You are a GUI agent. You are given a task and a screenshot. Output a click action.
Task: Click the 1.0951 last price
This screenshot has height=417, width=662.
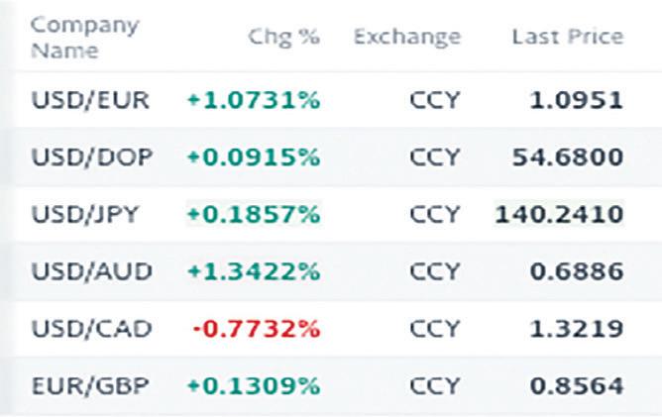[575, 100]
